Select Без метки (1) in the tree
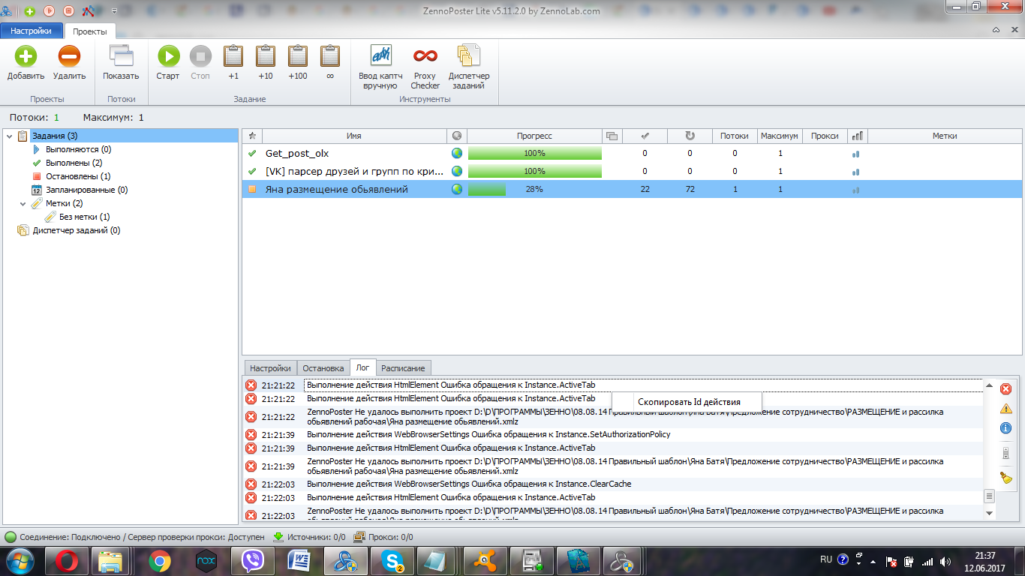The height and width of the screenshot is (576, 1025). point(85,217)
